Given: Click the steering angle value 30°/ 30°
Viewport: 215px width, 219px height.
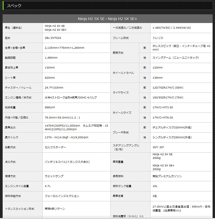Looking at the screenshot, I should [x=158, y=147].
